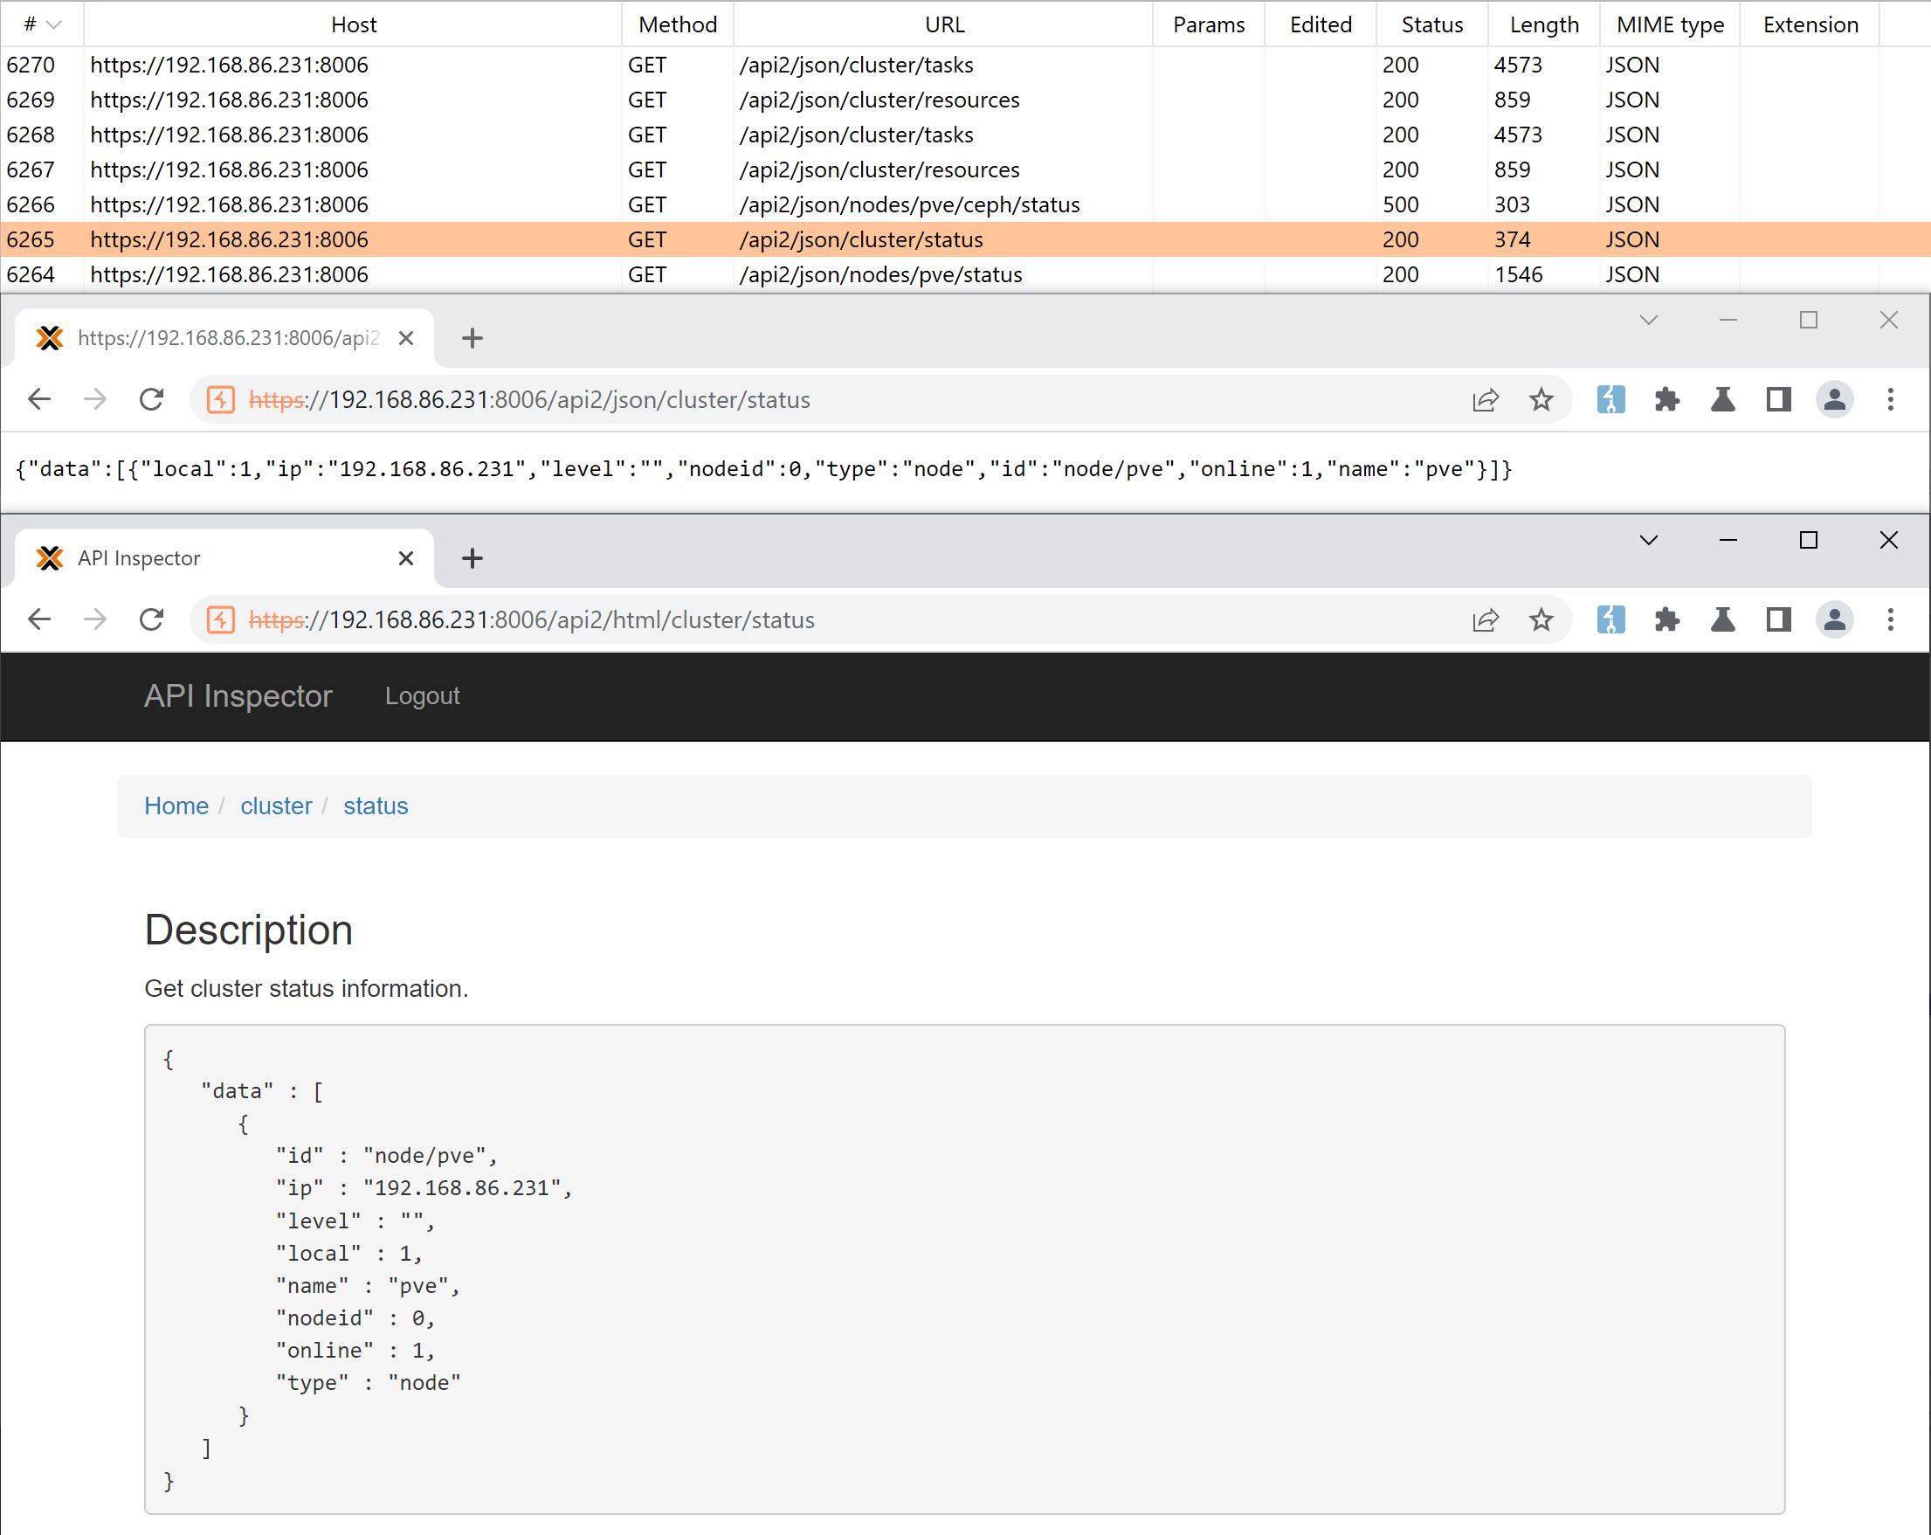Click insecure site warning icon for html/cluster/status
The width and height of the screenshot is (1931, 1535).
[220, 620]
